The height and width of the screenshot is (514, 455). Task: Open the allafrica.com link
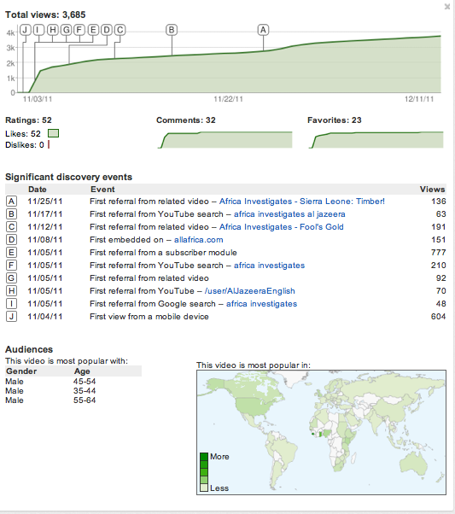click(199, 240)
